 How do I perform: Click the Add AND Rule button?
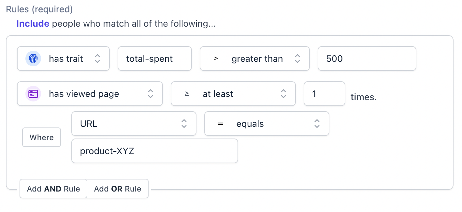pos(53,189)
